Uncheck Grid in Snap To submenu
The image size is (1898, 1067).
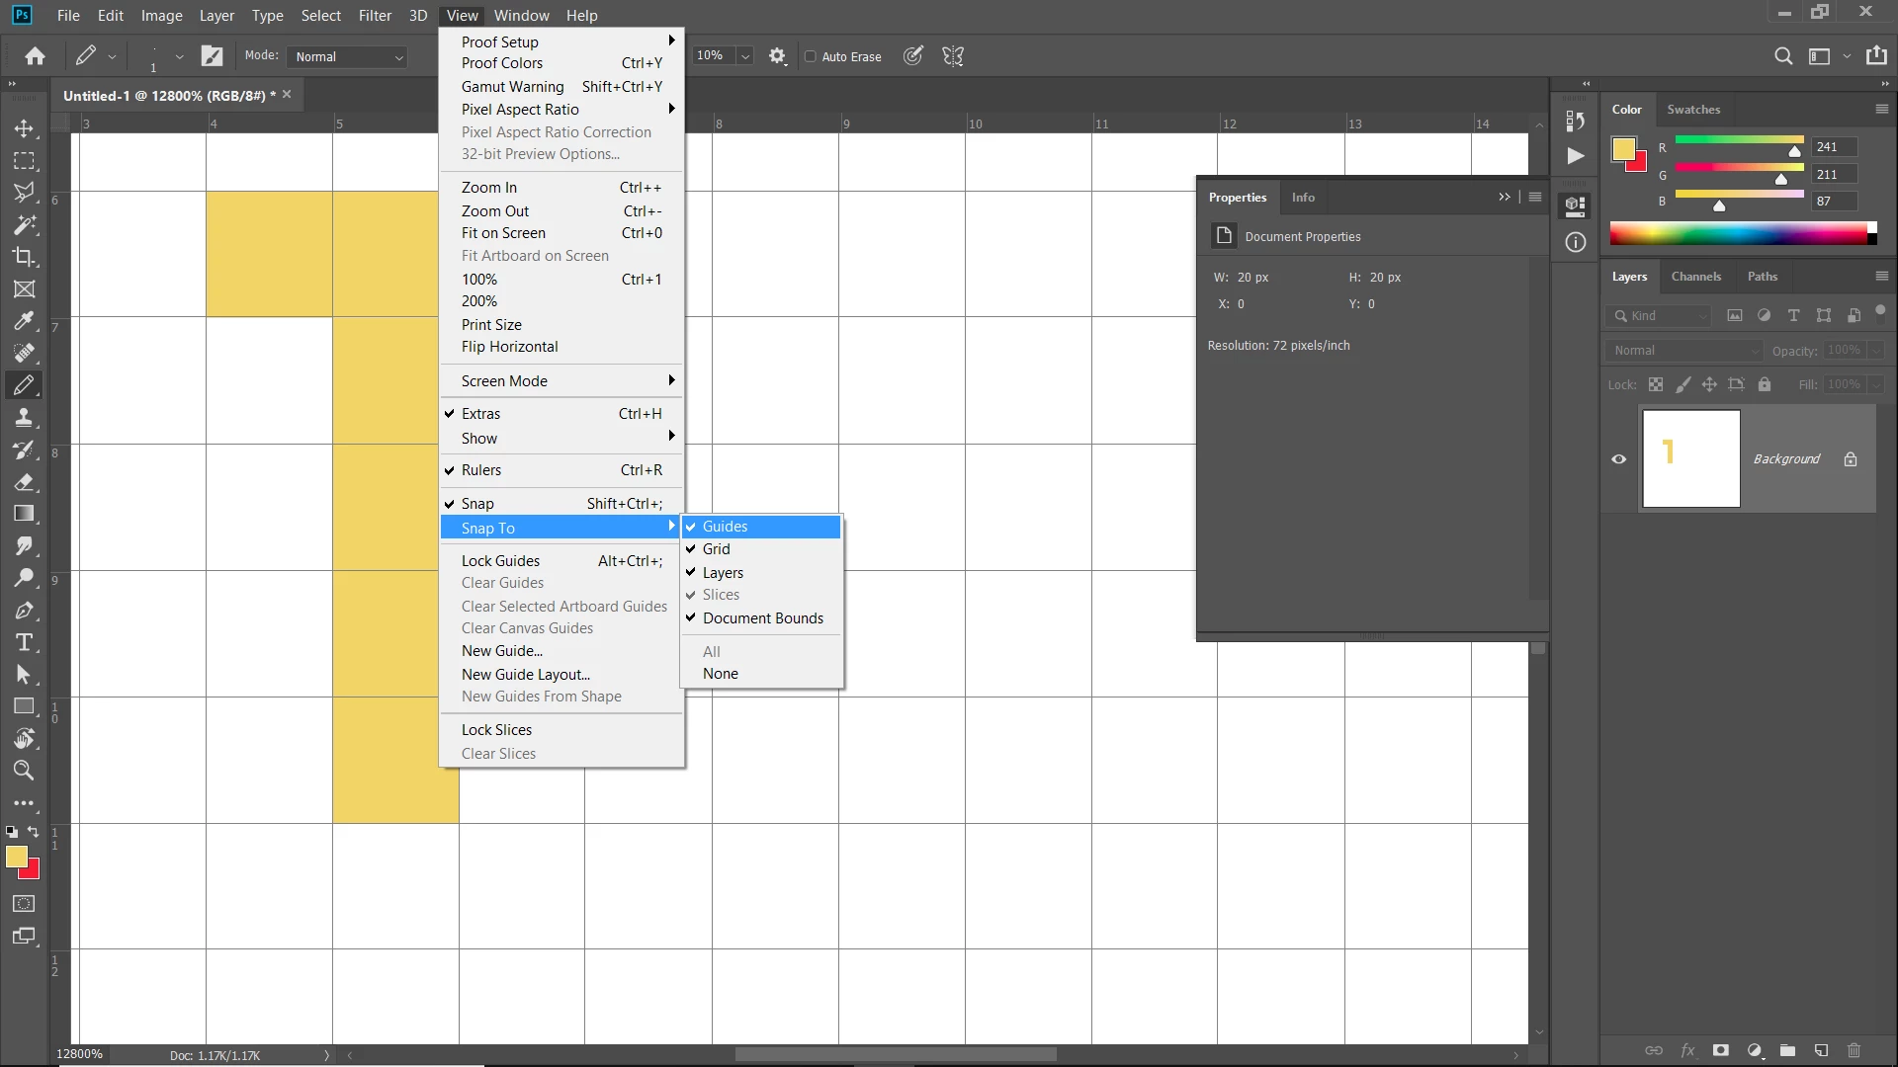pyautogui.click(x=717, y=549)
